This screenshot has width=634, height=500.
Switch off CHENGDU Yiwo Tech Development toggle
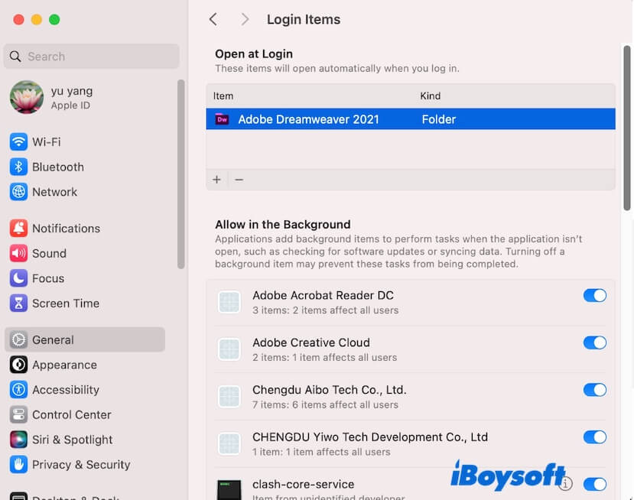click(x=594, y=437)
